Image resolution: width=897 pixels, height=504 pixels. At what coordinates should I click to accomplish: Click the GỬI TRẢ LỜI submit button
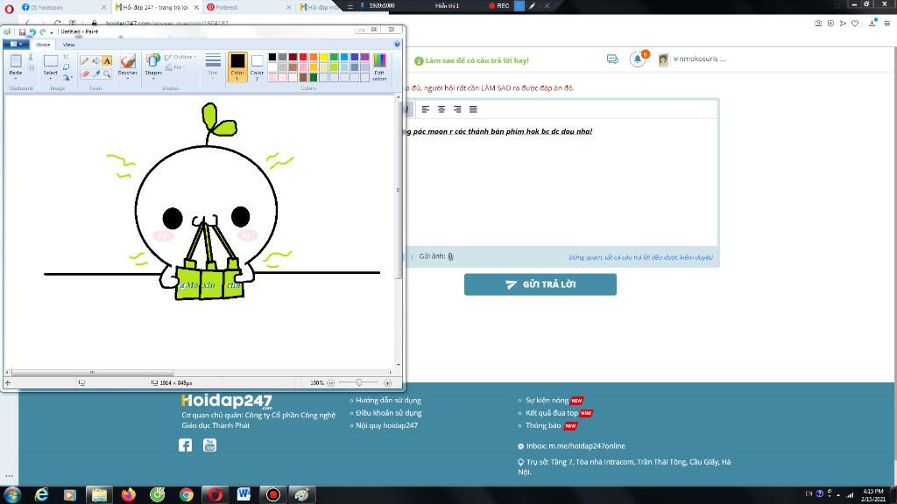(x=540, y=284)
